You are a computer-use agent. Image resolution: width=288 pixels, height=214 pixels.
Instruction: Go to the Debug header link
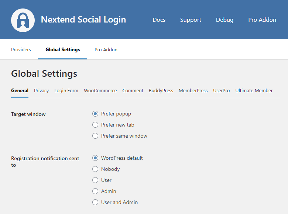(x=224, y=20)
